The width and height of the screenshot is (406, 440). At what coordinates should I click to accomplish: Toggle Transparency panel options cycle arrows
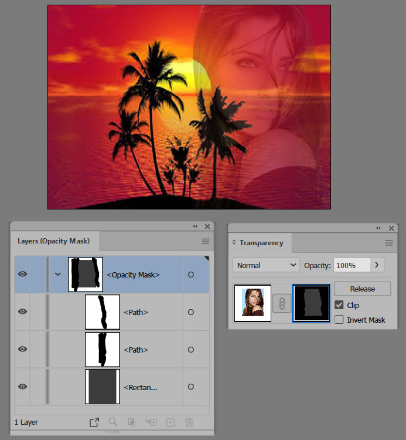point(234,242)
